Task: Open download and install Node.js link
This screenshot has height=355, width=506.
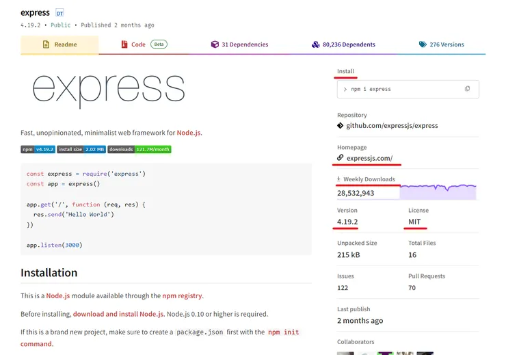Action: 118,314
